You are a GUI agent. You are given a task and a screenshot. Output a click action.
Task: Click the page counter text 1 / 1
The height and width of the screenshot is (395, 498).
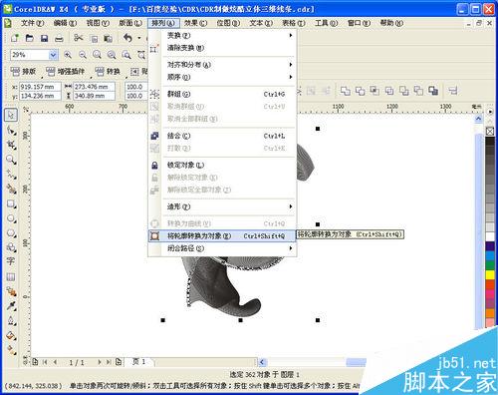point(77,362)
